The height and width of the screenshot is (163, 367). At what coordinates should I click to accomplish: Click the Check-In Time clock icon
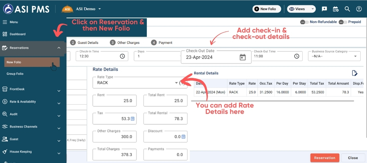pyautogui.click(x=122, y=56)
